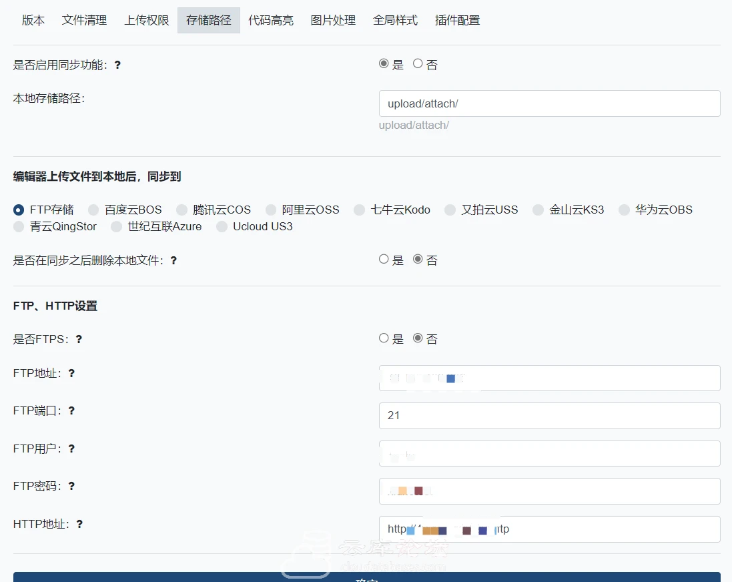Select 世纪互联Azure storage option
732x582 pixels.
click(x=116, y=227)
